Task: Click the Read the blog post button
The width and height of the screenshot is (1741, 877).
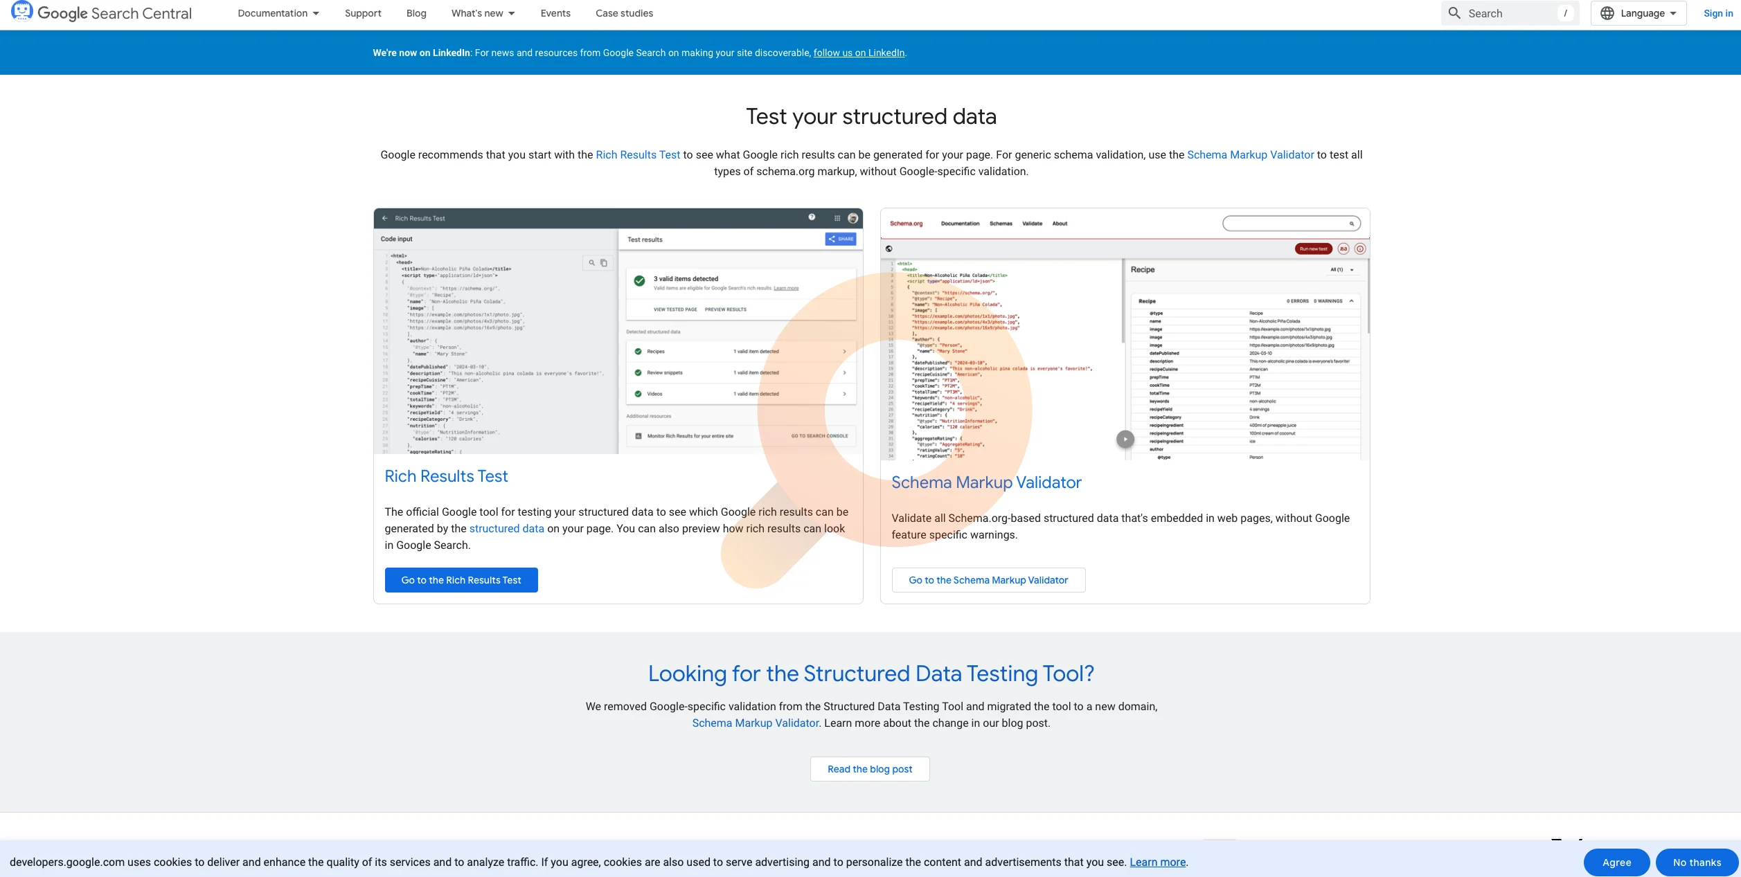Action: (869, 768)
